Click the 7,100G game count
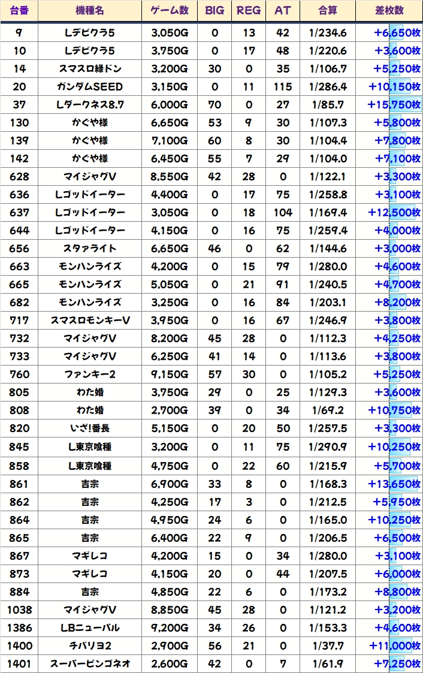Image resolution: width=423 pixels, height=673 pixels. point(170,141)
